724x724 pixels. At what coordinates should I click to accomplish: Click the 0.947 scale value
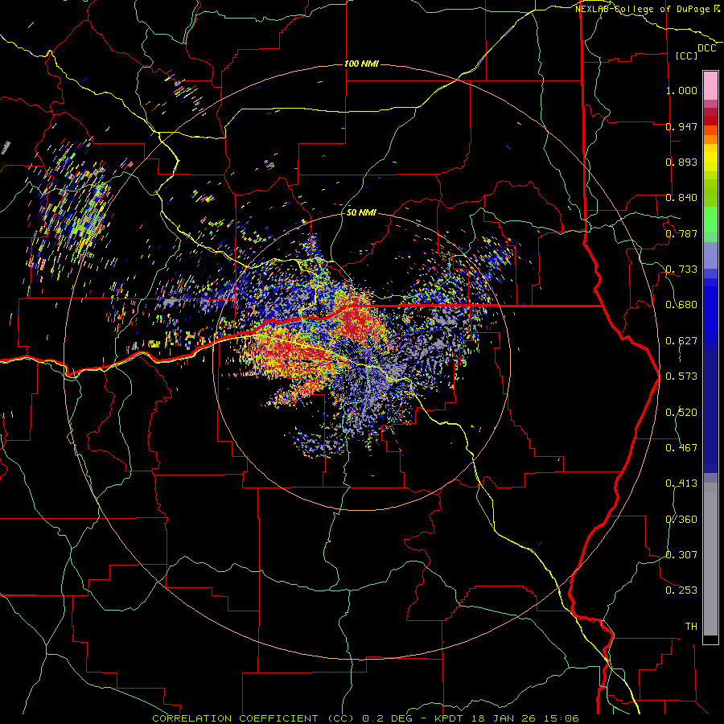(681, 126)
